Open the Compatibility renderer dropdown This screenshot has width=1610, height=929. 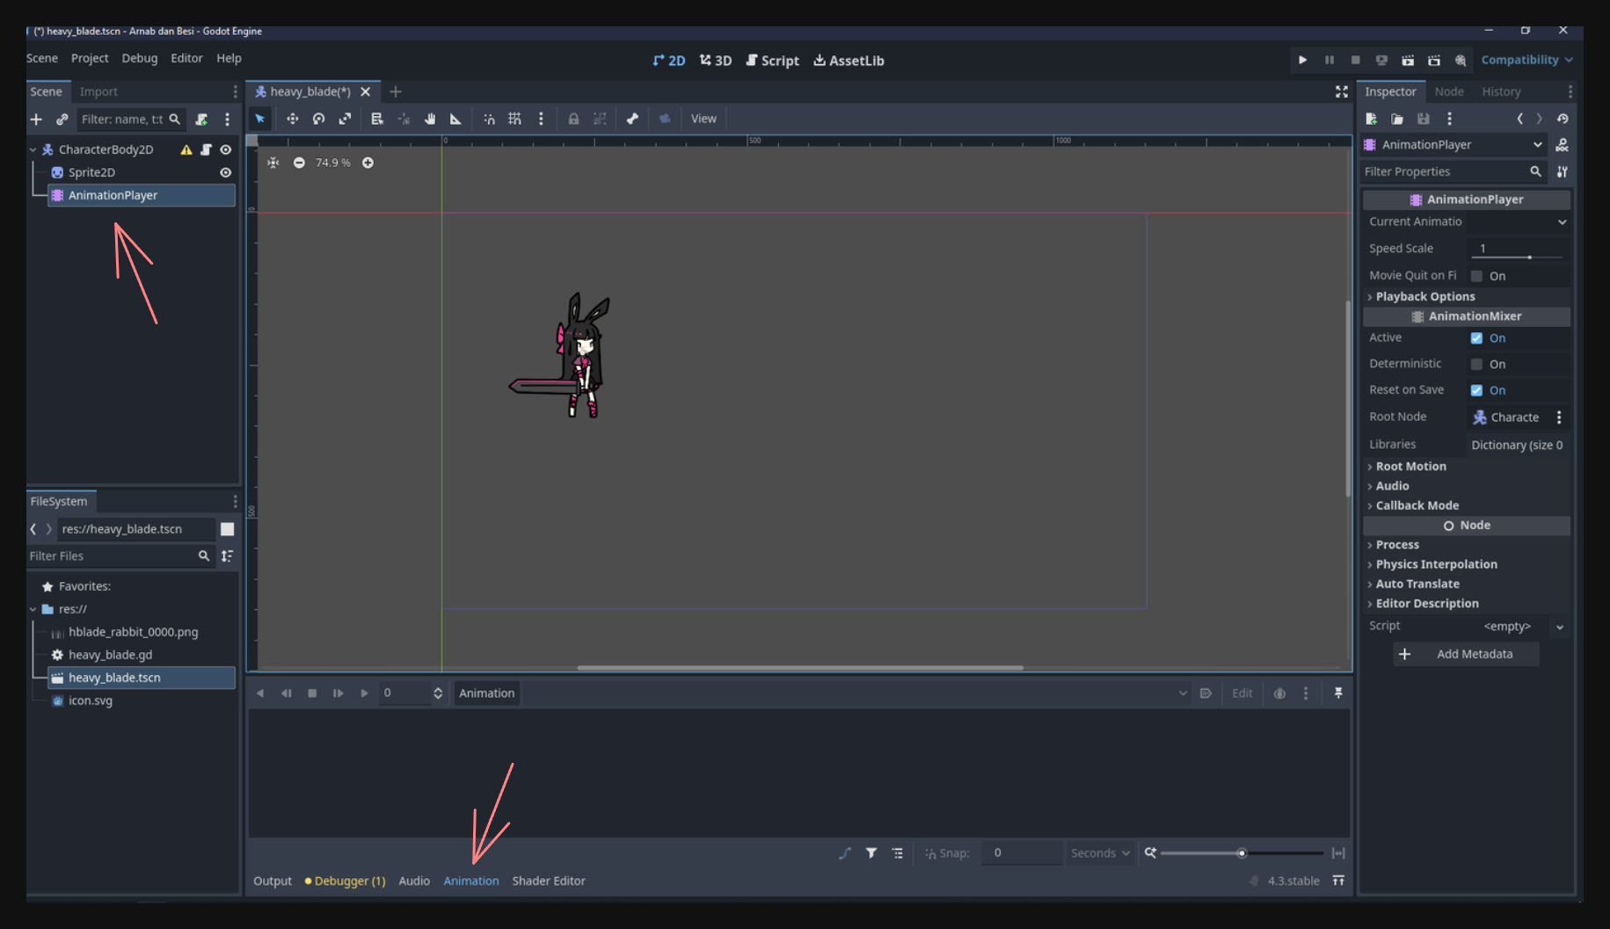1526,60
